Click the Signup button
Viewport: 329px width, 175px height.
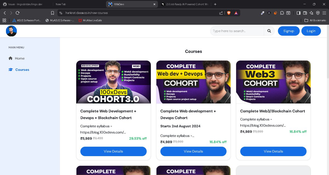(x=289, y=31)
